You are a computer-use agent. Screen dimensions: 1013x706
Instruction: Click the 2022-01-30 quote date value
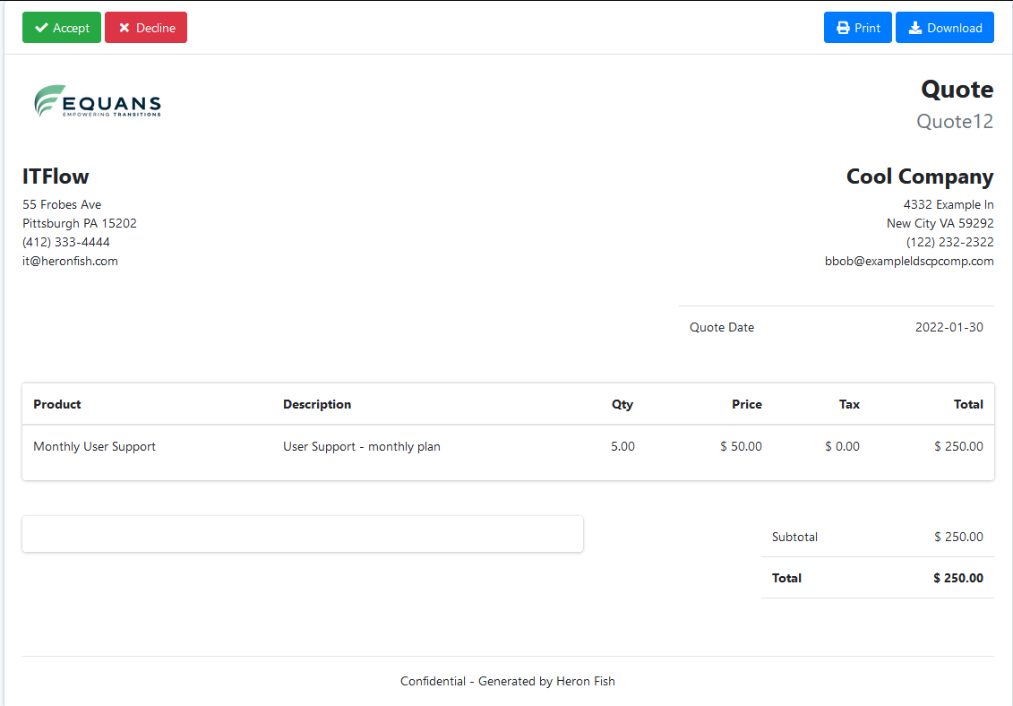[949, 327]
